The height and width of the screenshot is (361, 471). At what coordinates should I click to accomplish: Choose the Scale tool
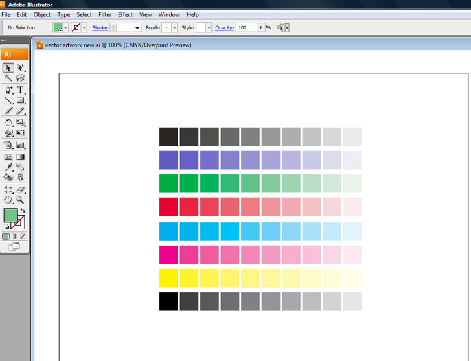click(x=21, y=122)
